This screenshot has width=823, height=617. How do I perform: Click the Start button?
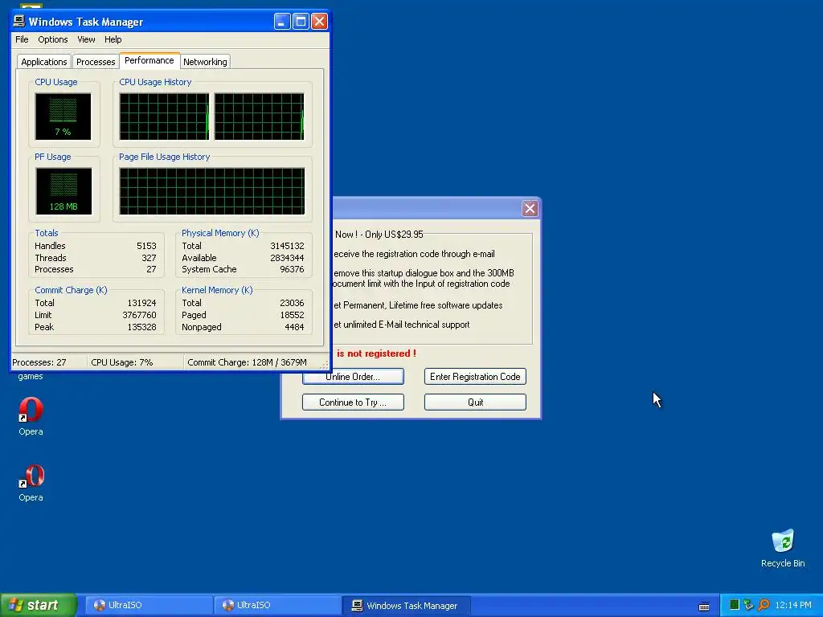tap(39, 605)
